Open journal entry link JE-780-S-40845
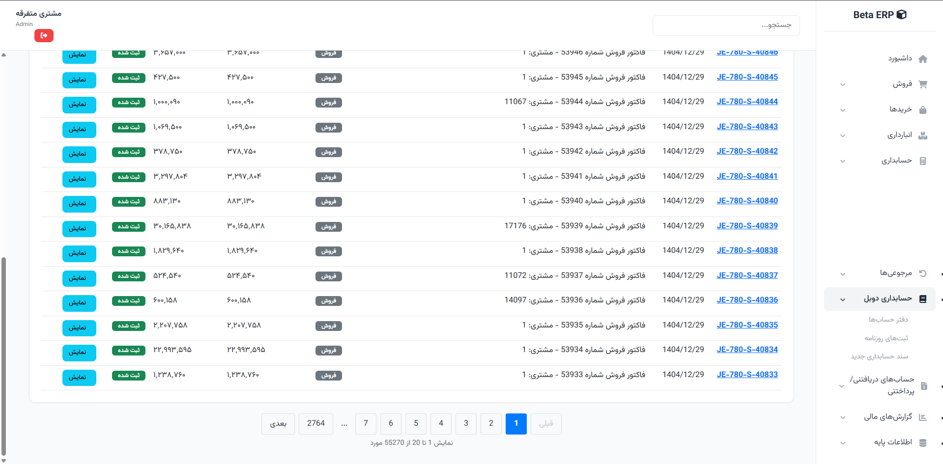This screenshot has height=464, width=943. click(x=747, y=77)
